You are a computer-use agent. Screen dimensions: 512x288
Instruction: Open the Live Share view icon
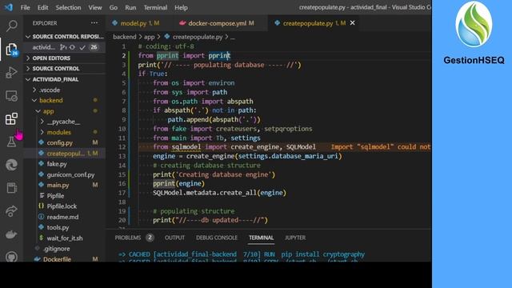click(x=12, y=211)
